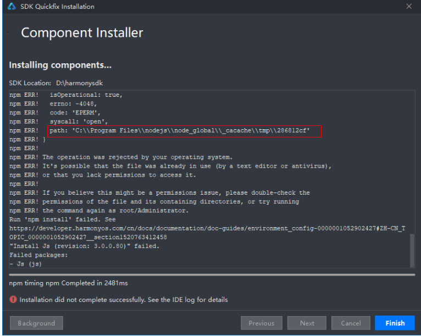The image size is (421, 336).
Task: Click the Cancel button
Action: [351, 323]
